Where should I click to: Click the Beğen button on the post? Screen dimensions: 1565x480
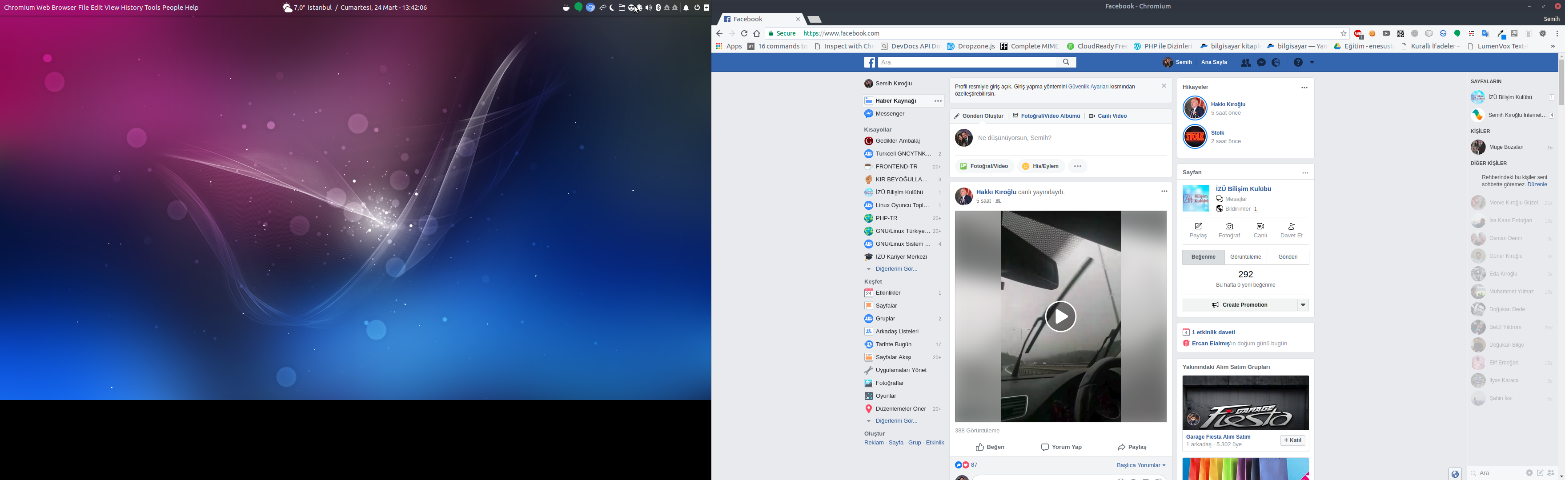tap(990, 447)
